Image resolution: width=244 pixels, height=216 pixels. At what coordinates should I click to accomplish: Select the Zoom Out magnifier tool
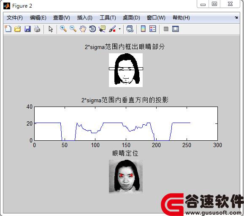tap(73, 29)
